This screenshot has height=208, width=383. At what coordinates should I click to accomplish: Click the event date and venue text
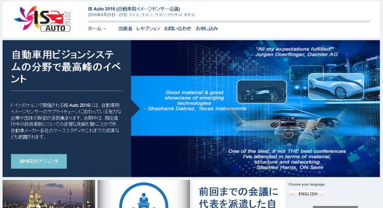pos(141,15)
